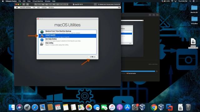Open Podcasts from the Dock
This screenshot has width=200, height=112.
pos(120,107)
